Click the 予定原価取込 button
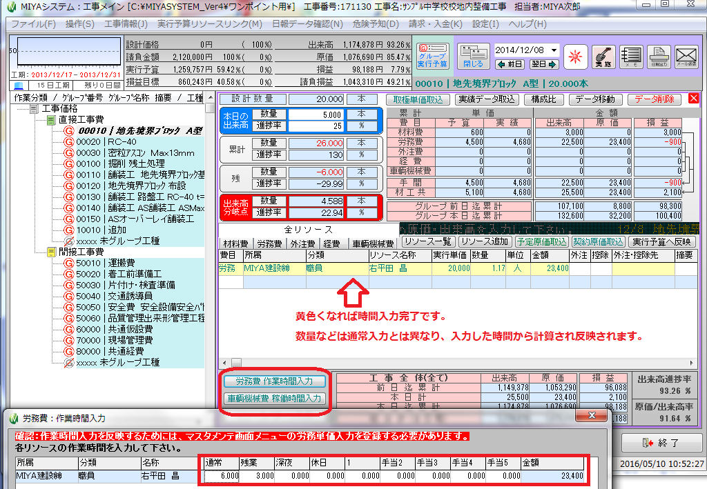The width and height of the screenshot is (707, 489). [542, 242]
